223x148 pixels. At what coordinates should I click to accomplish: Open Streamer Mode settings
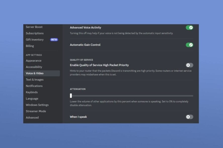[35, 111]
